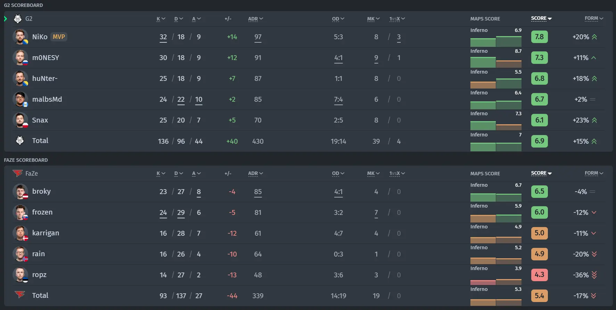Viewport: 616px width, 310px height.
Task: Click the FaZe team name in header
Action: [32, 173]
